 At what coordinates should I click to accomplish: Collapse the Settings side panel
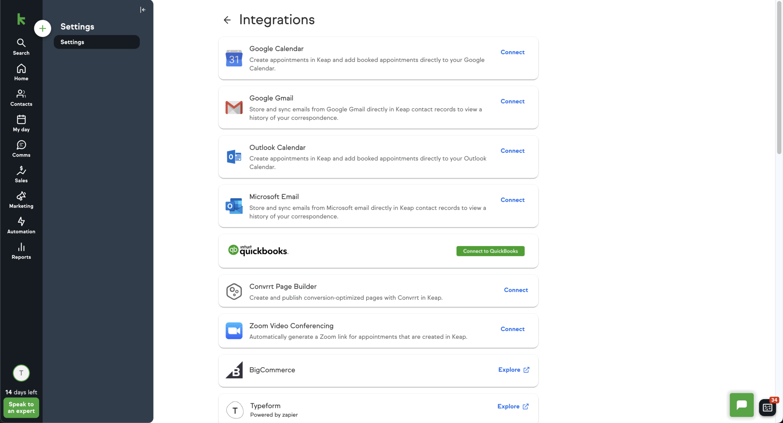[x=143, y=10]
